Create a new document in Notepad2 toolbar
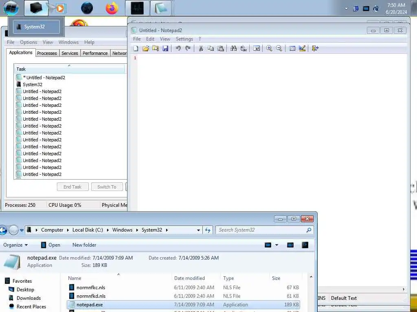The image size is (417, 312). click(136, 48)
